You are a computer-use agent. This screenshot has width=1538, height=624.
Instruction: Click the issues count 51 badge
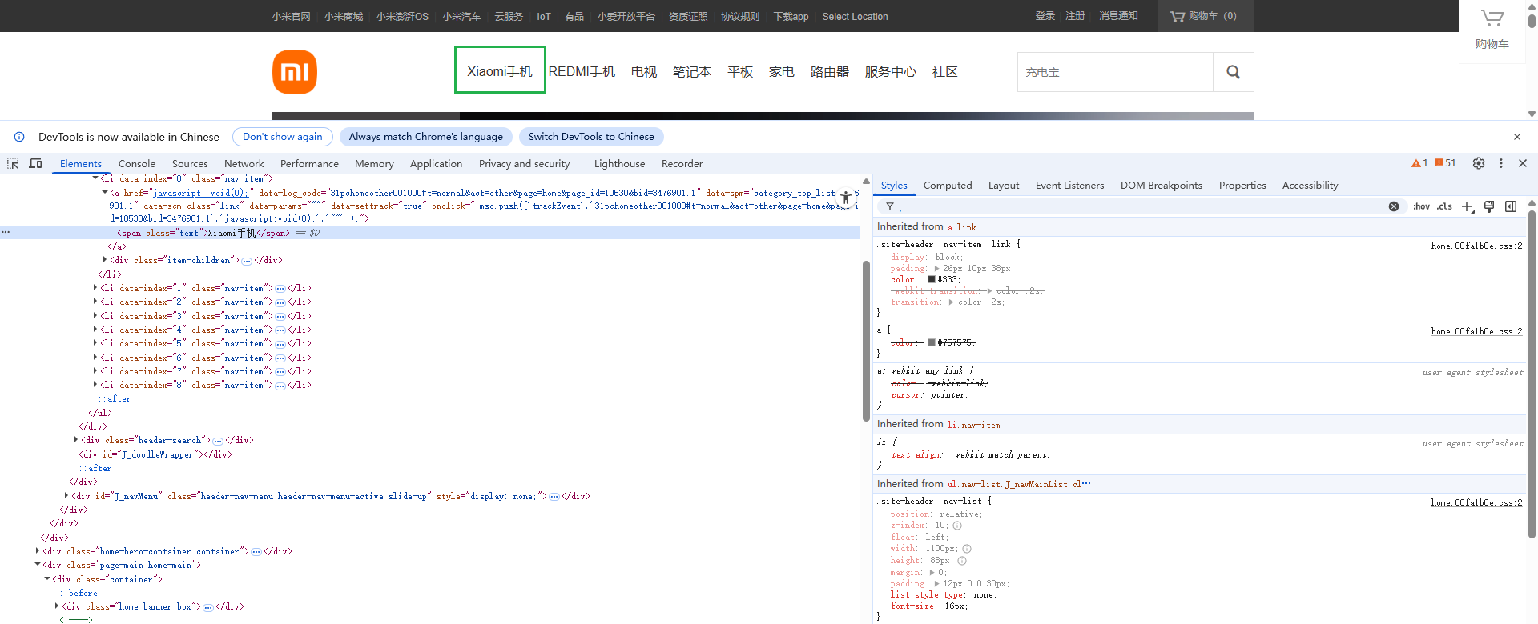tap(1445, 163)
